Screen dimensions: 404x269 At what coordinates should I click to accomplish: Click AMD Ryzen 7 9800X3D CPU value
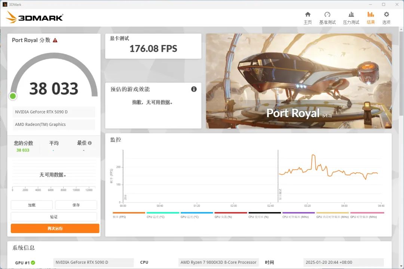218,262
